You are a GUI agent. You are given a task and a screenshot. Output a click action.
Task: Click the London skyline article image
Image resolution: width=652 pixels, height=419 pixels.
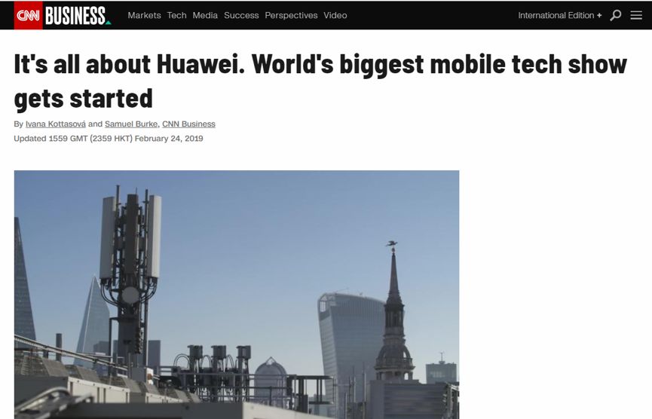click(x=237, y=295)
